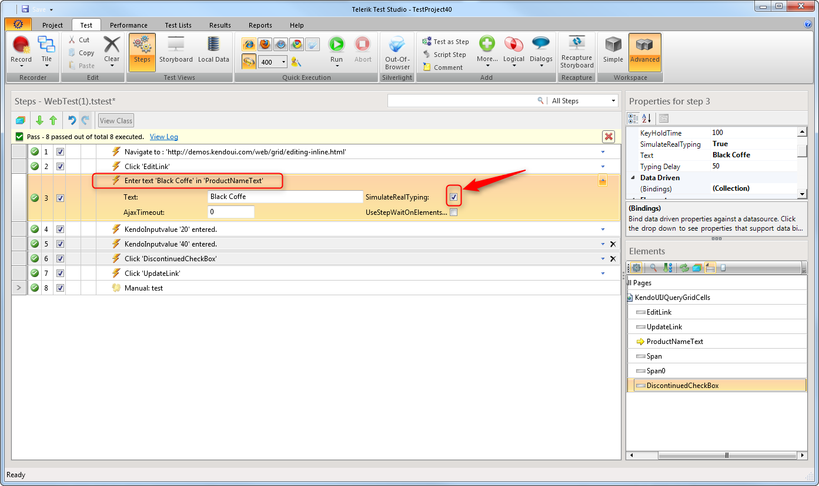Screen dimensions: 819x486
Task: Add a Comment step
Action: pyautogui.click(x=442, y=67)
